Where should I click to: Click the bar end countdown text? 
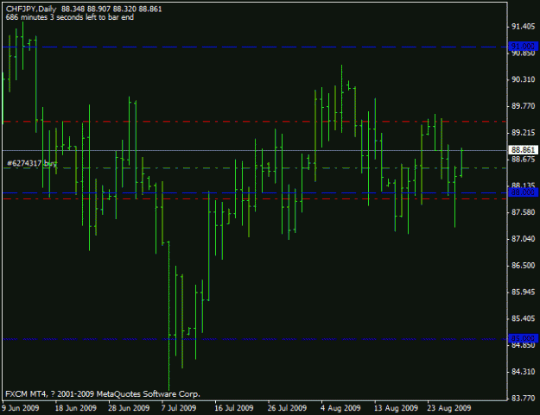click(x=70, y=17)
